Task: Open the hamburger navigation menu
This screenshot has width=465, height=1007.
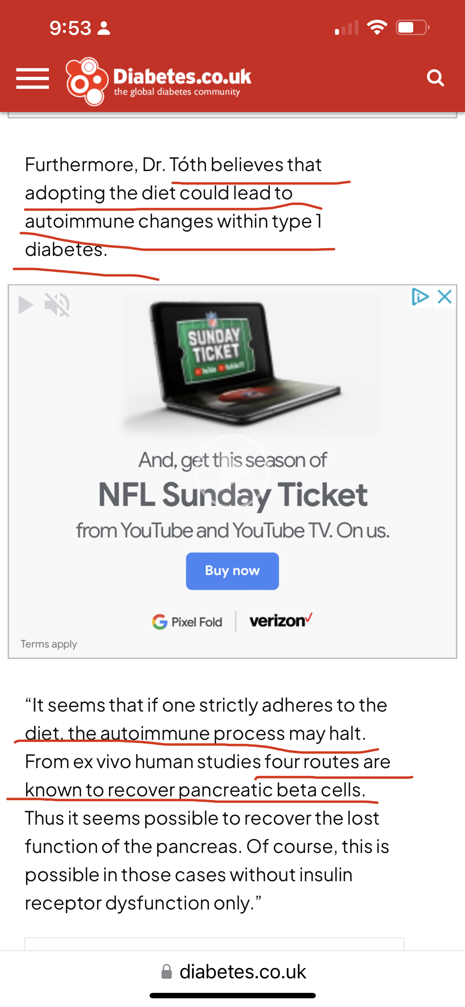Action: point(32,78)
